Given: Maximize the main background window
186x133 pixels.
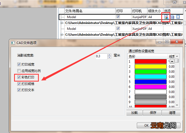Looking at the screenshot, I should [x=175, y=2].
